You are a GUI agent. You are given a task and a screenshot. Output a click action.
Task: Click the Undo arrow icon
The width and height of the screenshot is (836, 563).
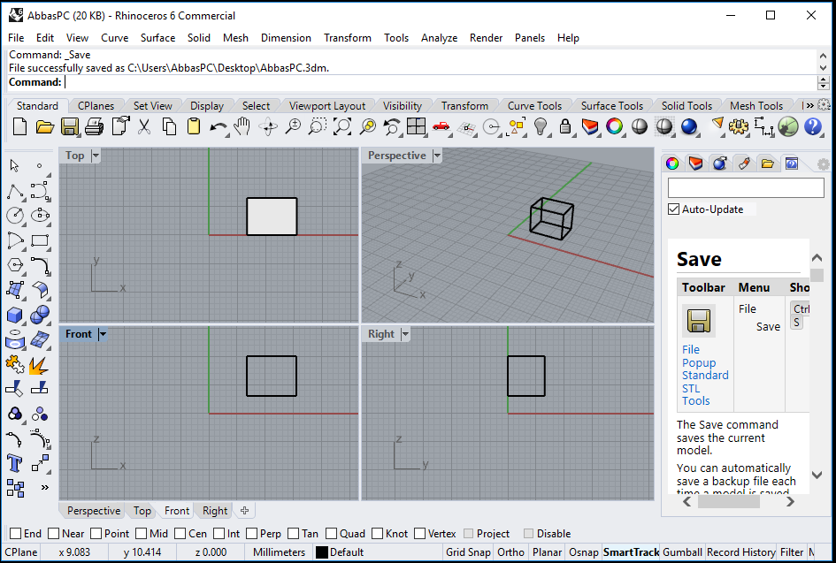click(218, 127)
